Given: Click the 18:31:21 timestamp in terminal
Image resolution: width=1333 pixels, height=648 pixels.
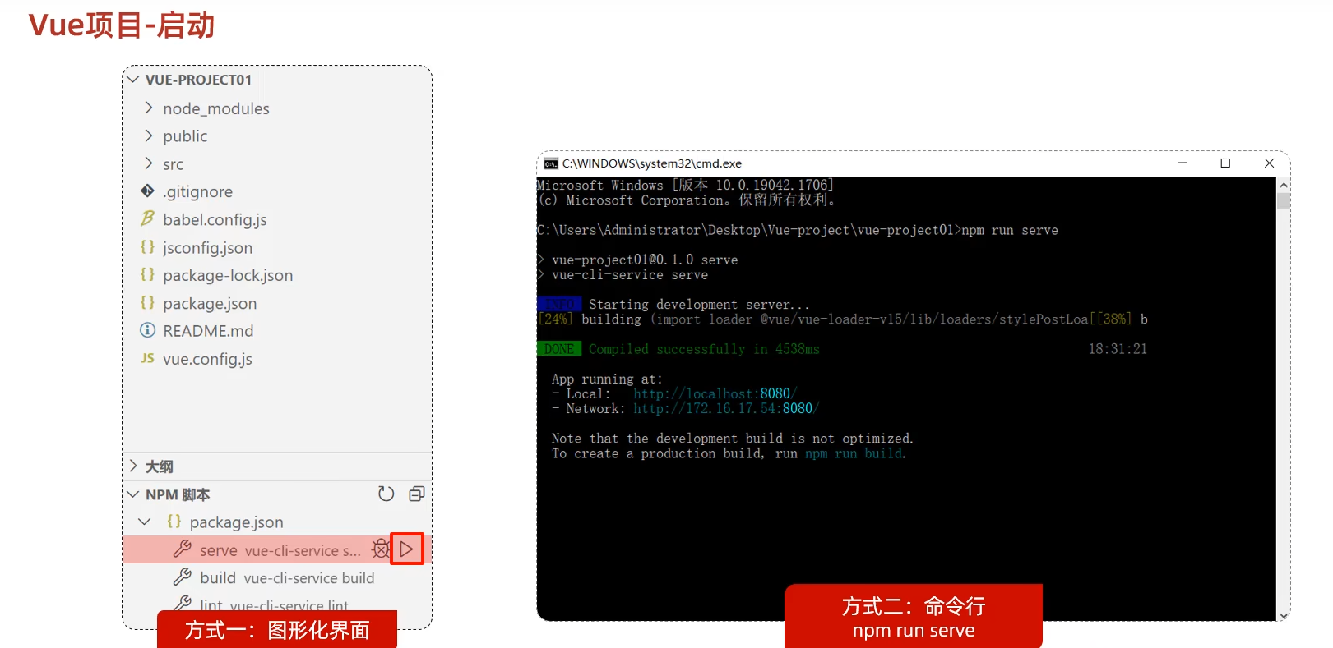Looking at the screenshot, I should click(x=1118, y=349).
